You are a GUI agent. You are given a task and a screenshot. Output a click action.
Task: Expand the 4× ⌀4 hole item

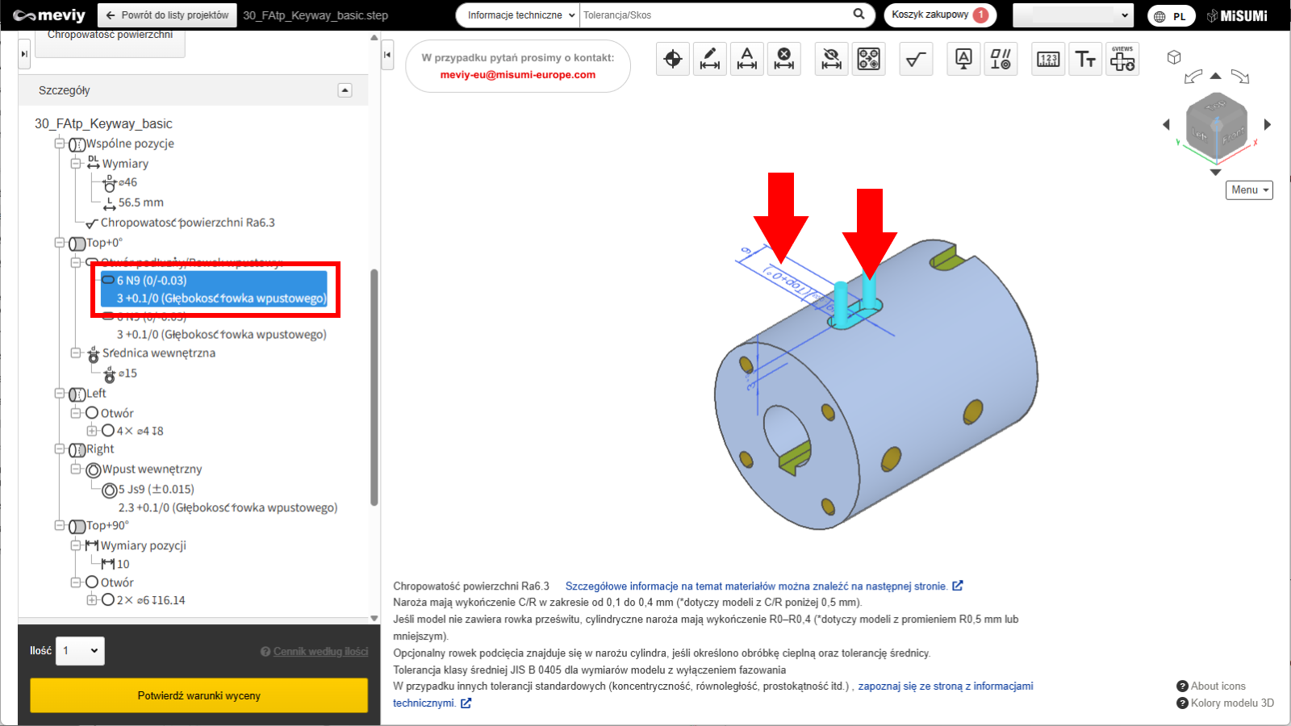point(92,431)
